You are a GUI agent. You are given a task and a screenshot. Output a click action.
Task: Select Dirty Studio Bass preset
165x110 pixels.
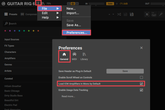click(x=13, y=96)
